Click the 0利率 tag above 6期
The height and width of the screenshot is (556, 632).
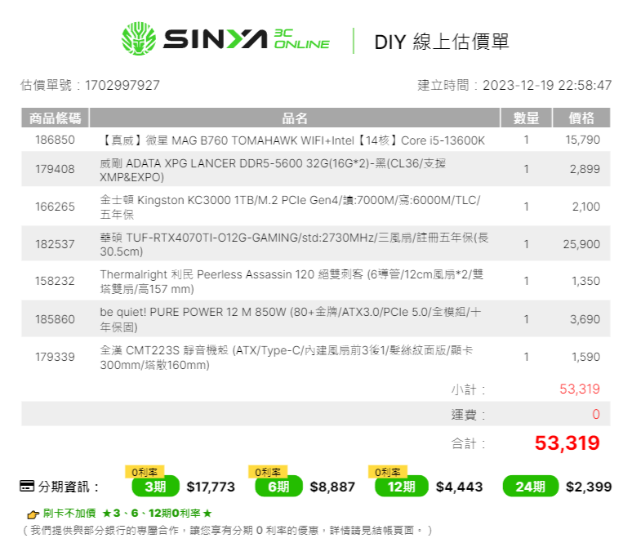click(268, 471)
